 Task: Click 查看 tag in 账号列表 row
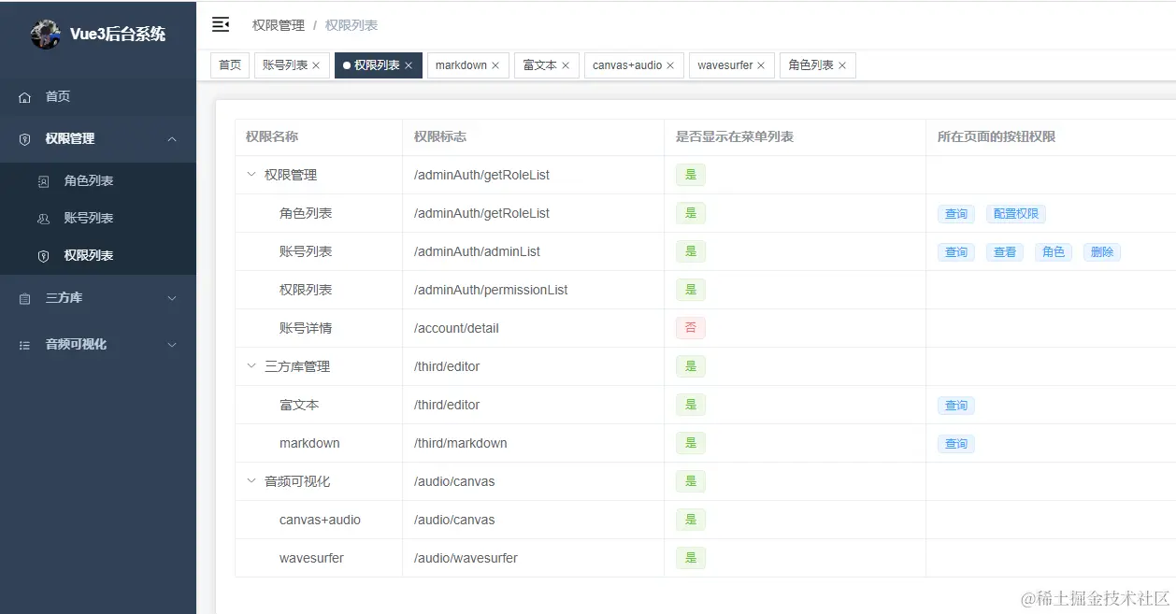coord(1005,252)
